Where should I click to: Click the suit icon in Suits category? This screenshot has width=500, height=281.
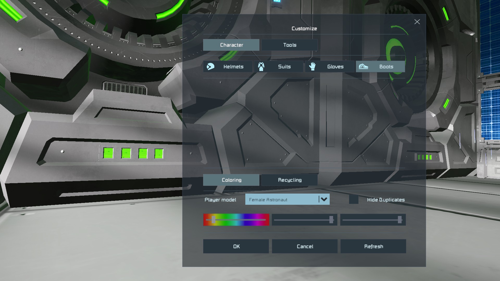pyautogui.click(x=261, y=67)
